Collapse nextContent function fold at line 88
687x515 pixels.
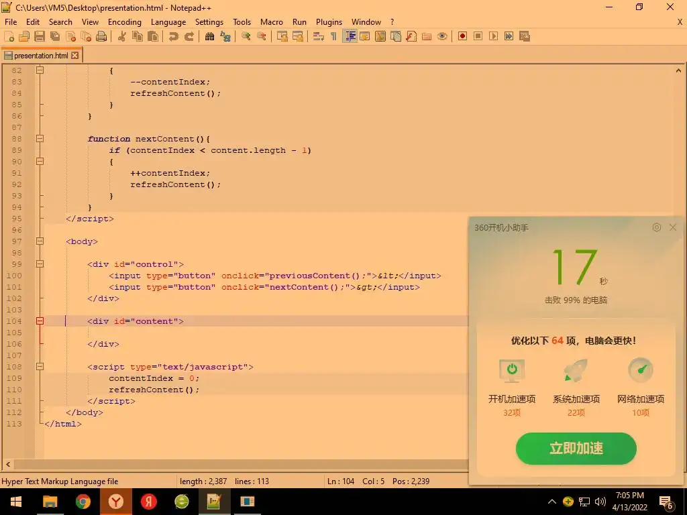coord(40,138)
